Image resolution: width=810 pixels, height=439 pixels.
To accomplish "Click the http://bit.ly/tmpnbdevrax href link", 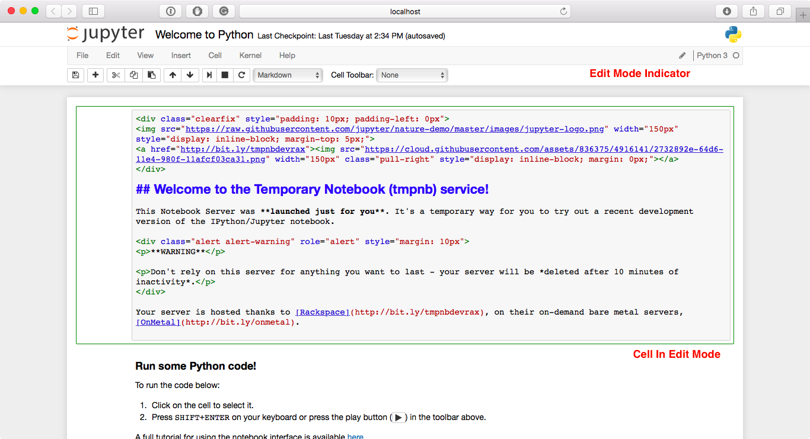I will click(x=243, y=149).
